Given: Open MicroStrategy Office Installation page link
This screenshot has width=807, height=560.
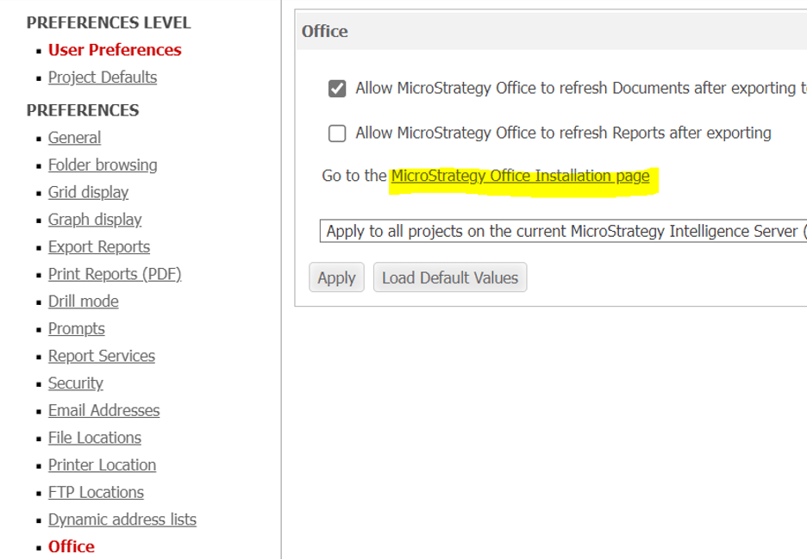Looking at the screenshot, I should click(x=520, y=177).
